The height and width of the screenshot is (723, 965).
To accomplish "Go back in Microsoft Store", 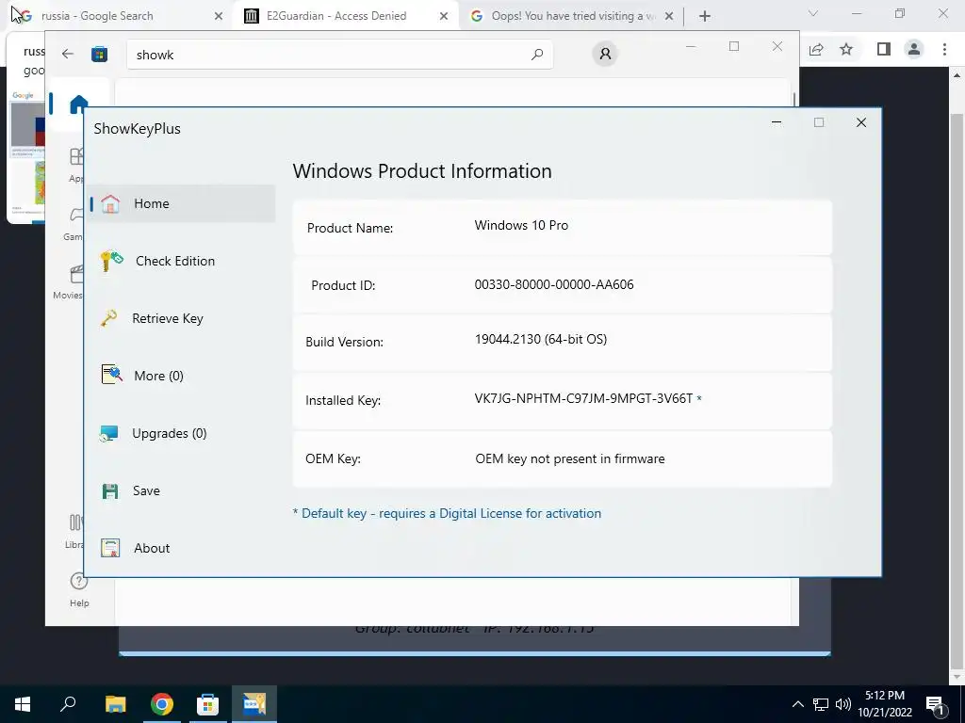I will coord(68,54).
